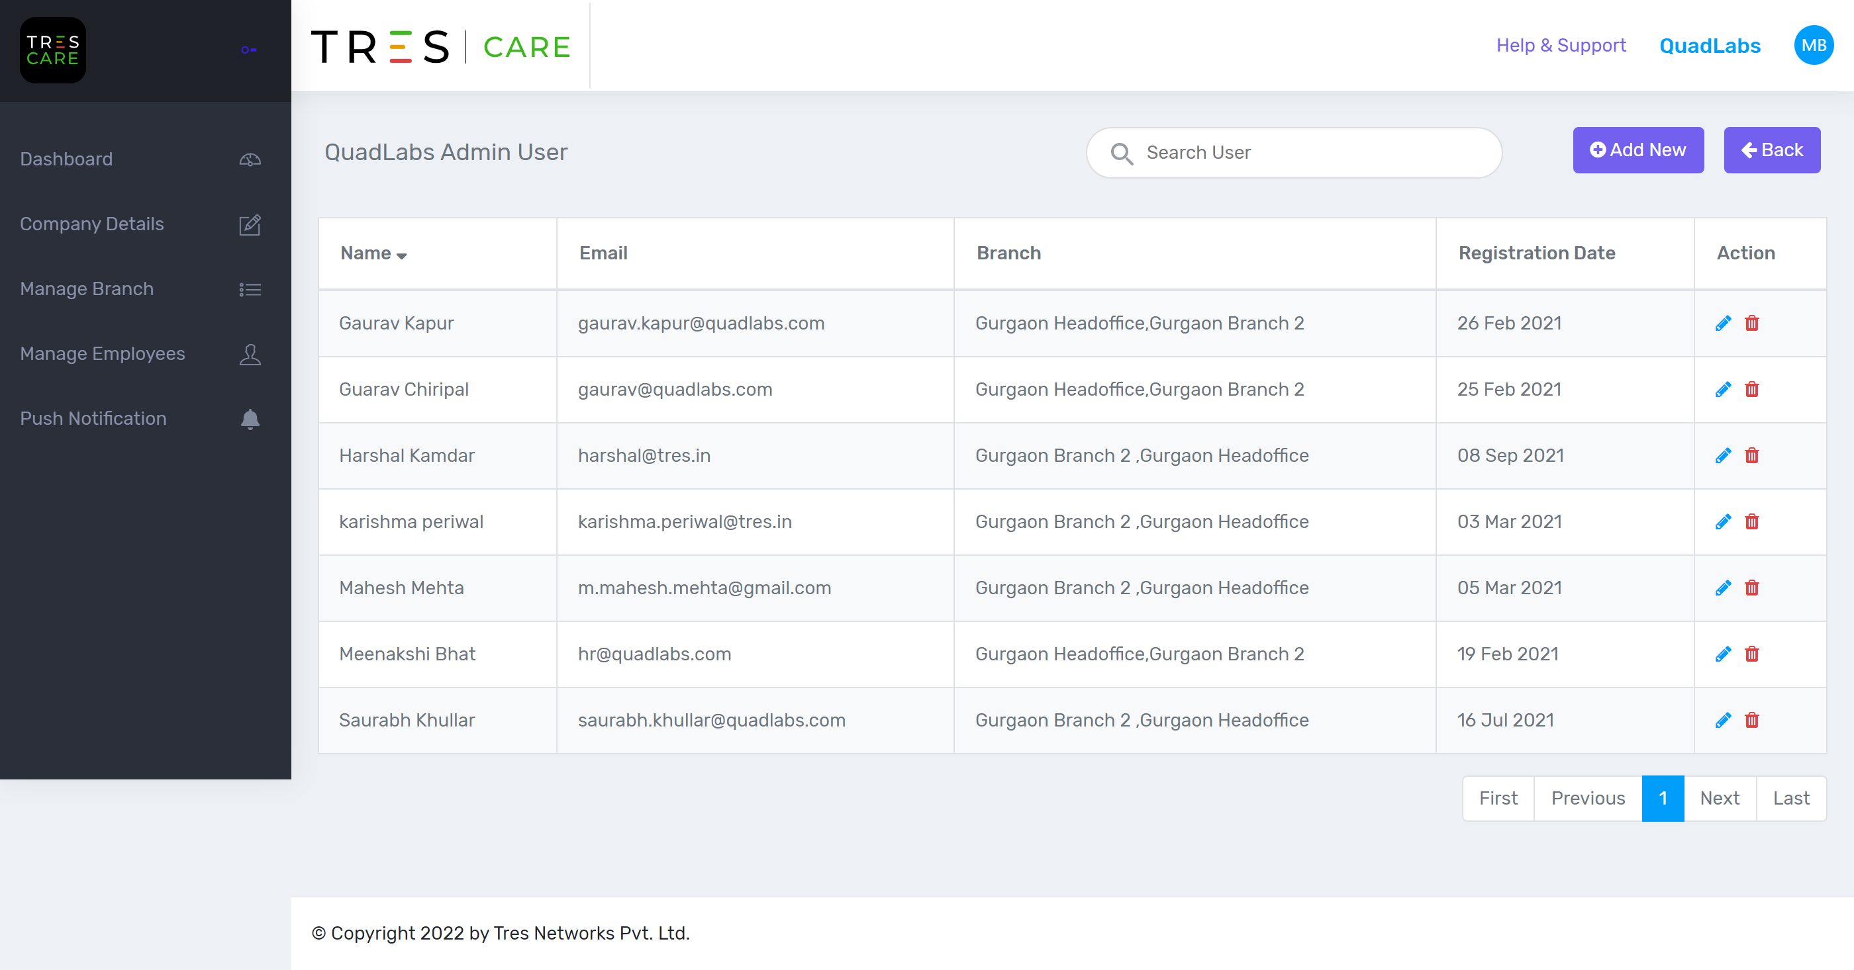Click the QuadLabs Admin User heading
The width and height of the screenshot is (1854, 970).
[x=446, y=152]
